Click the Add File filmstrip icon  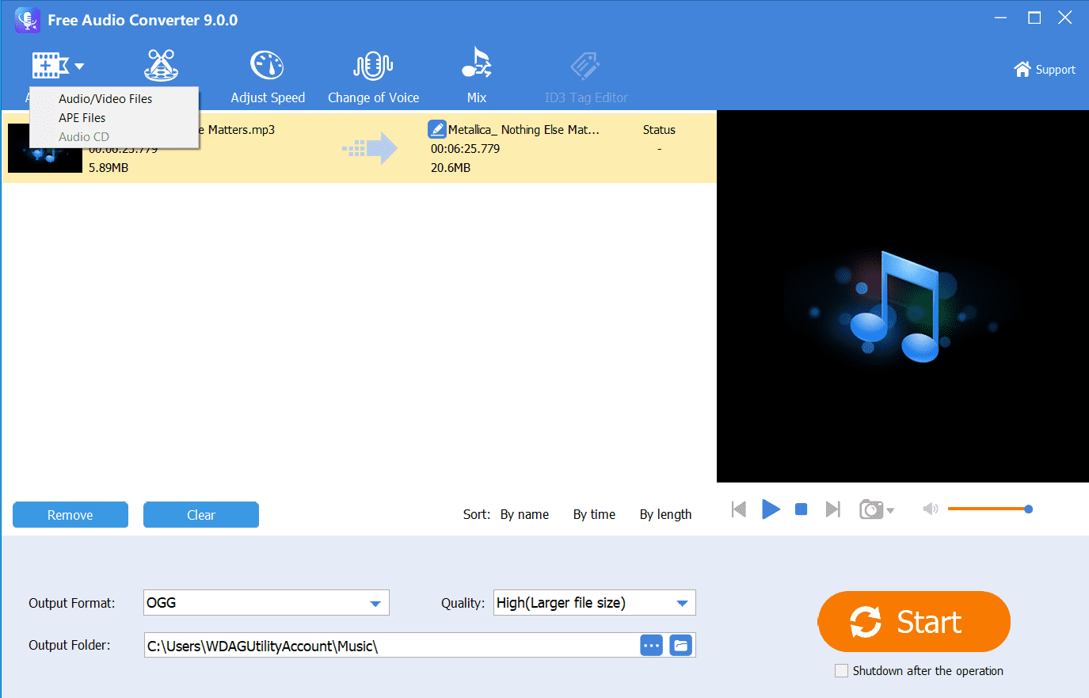point(50,66)
